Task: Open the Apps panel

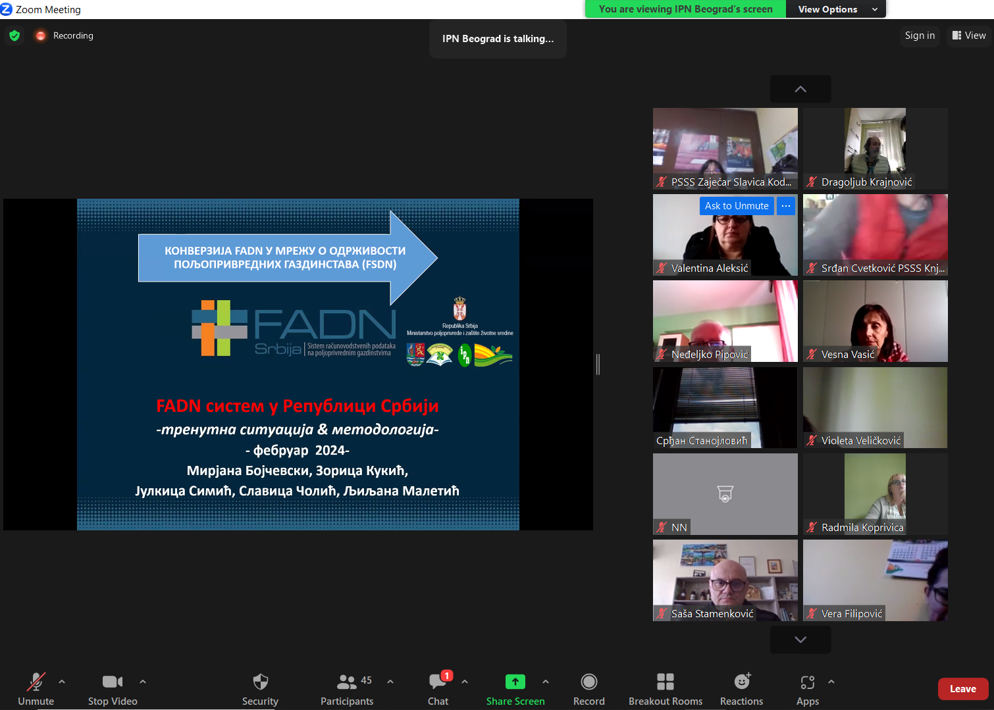Action: point(808,689)
